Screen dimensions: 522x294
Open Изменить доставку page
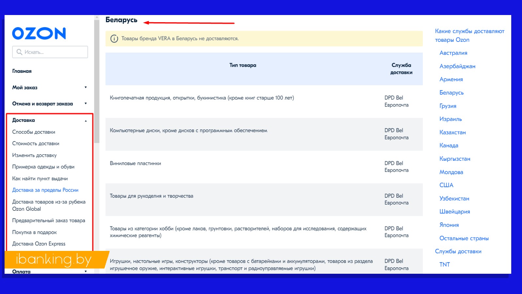click(34, 155)
